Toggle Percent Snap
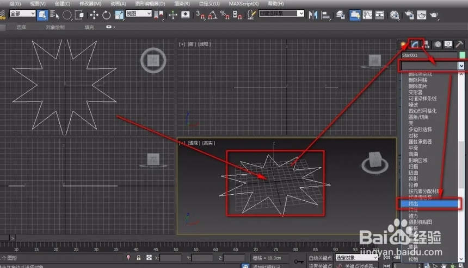This screenshot has width=468, height=268. pyautogui.click(x=224, y=15)
